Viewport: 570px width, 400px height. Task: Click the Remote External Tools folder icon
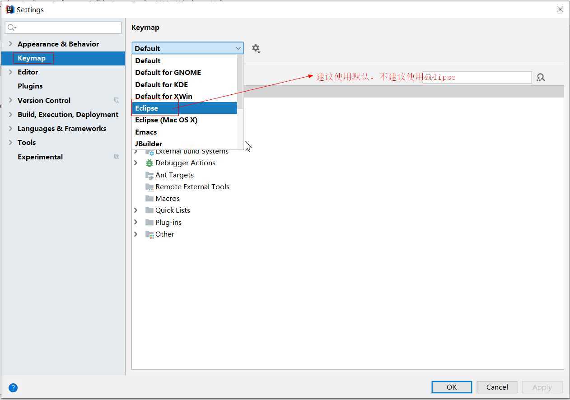pyautogui.click(x=150, y=187)
